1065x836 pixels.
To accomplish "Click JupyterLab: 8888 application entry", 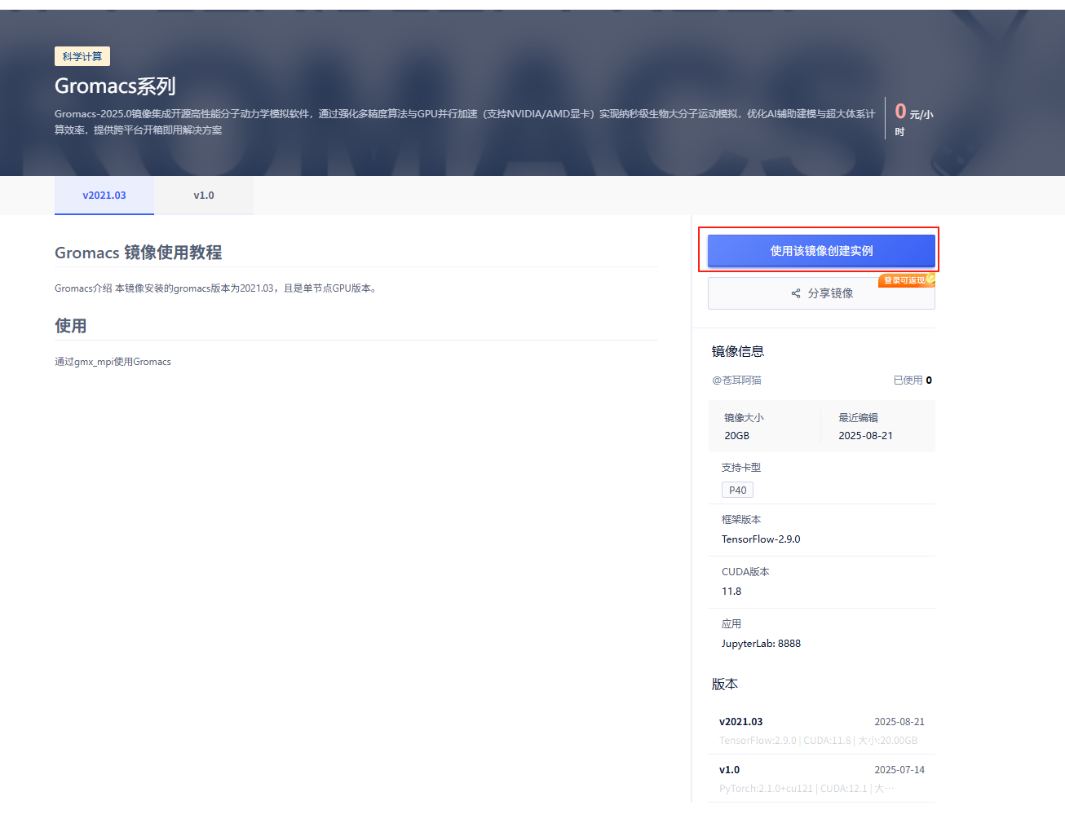I will tap(761, 644).
